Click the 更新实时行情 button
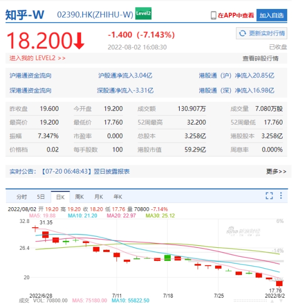292x304 pixels. pyautogui.click(x=261, y=33)
